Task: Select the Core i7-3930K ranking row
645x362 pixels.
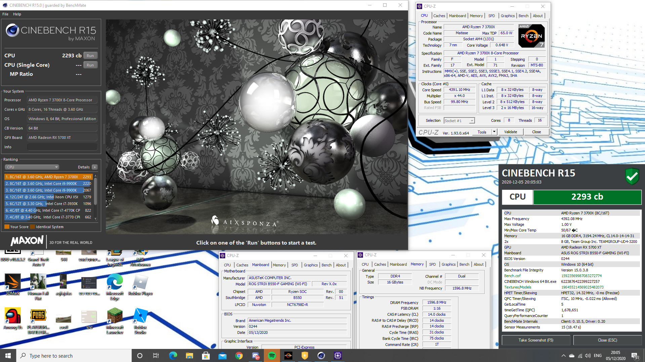Action: 48,204
